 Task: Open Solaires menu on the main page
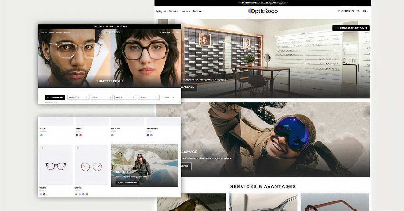pyautogui.click(x=173, y=11)
